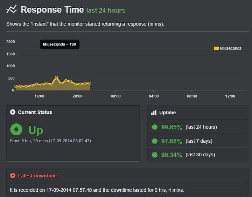252x197 pixels.
Task: Click the 00:00 x-axis label
Action: [115, 96]
